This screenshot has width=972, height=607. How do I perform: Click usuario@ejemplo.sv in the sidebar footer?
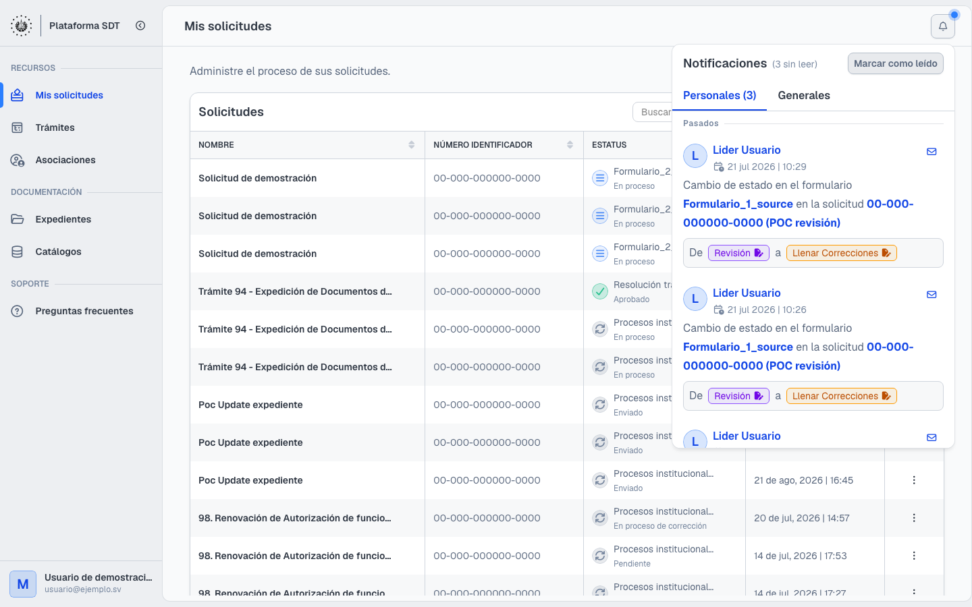(x=83, y=589)
